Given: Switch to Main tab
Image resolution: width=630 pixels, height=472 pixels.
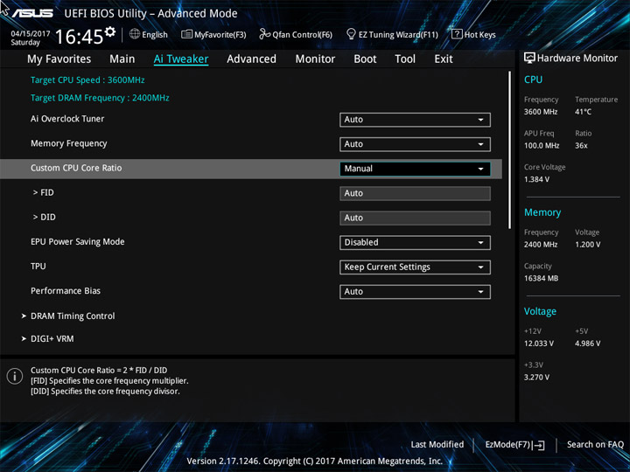Looking at the screenshot, I should point(122,59).
